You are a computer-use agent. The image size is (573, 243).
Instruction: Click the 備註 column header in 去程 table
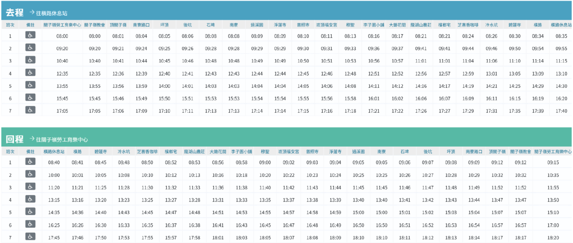(x=30, y=25)
